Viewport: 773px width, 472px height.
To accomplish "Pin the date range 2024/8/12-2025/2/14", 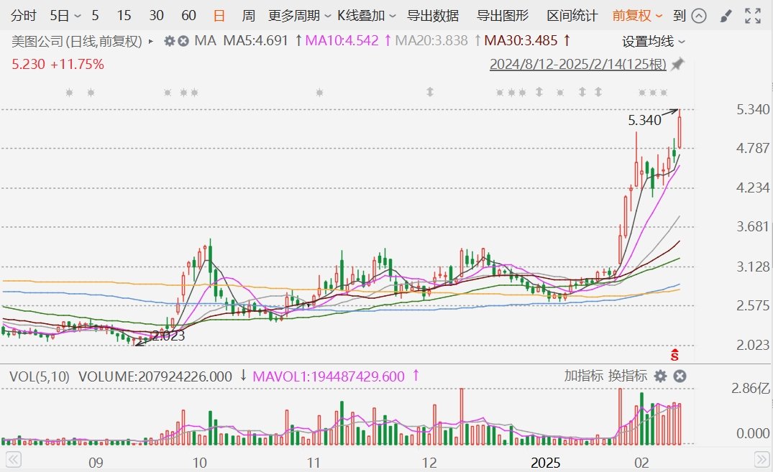I will pos(677,65).
